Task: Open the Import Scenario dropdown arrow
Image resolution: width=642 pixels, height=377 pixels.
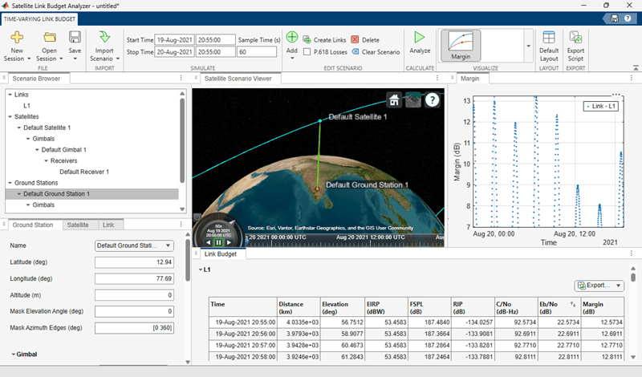Action: tap(118, 59)
